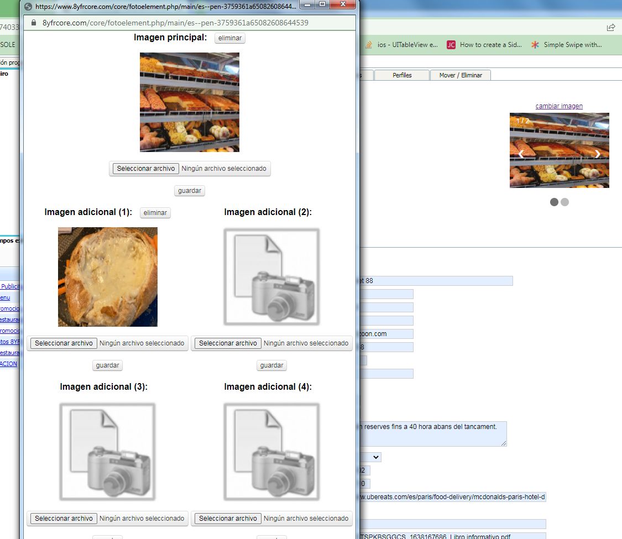Select the first carousel dot indicator

tap(554, 202)
